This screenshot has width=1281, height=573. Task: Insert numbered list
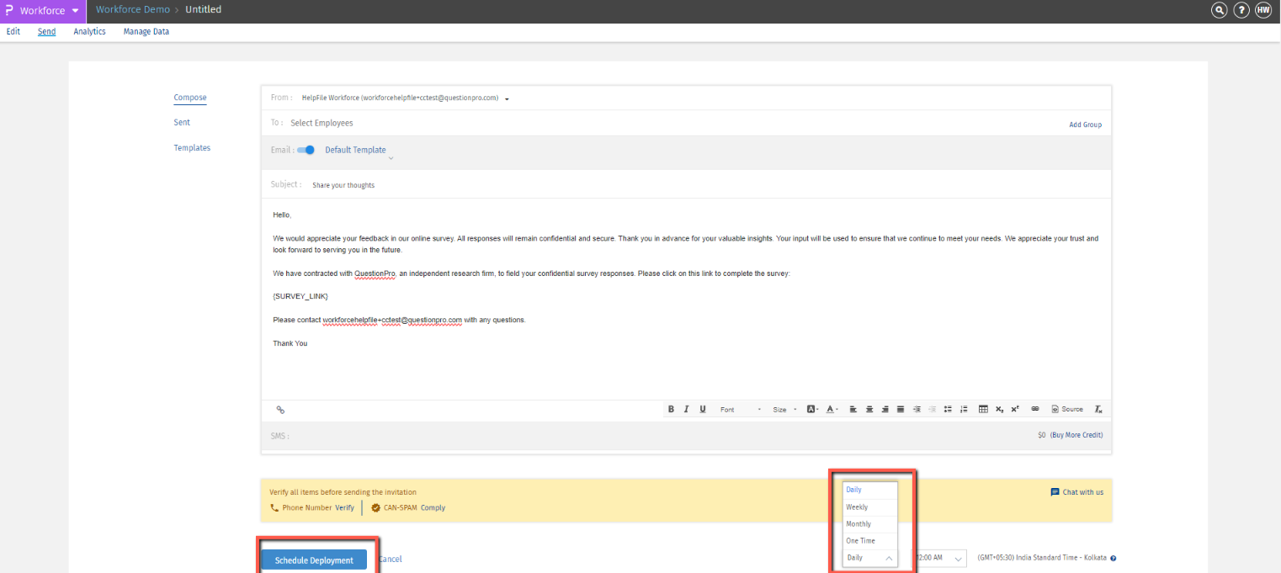click(x=964, y=409)
